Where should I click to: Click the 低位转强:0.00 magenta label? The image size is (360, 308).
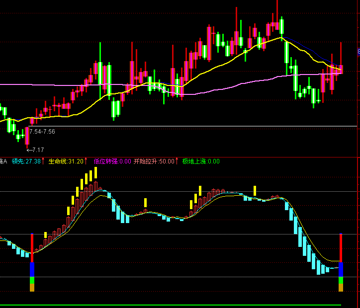[x=112, y=161]
